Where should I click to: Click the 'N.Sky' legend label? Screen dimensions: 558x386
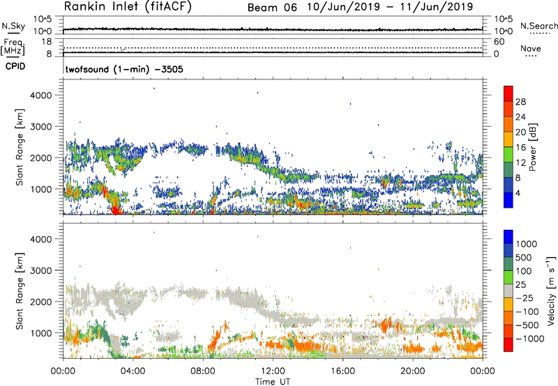[x=13, y=26]
